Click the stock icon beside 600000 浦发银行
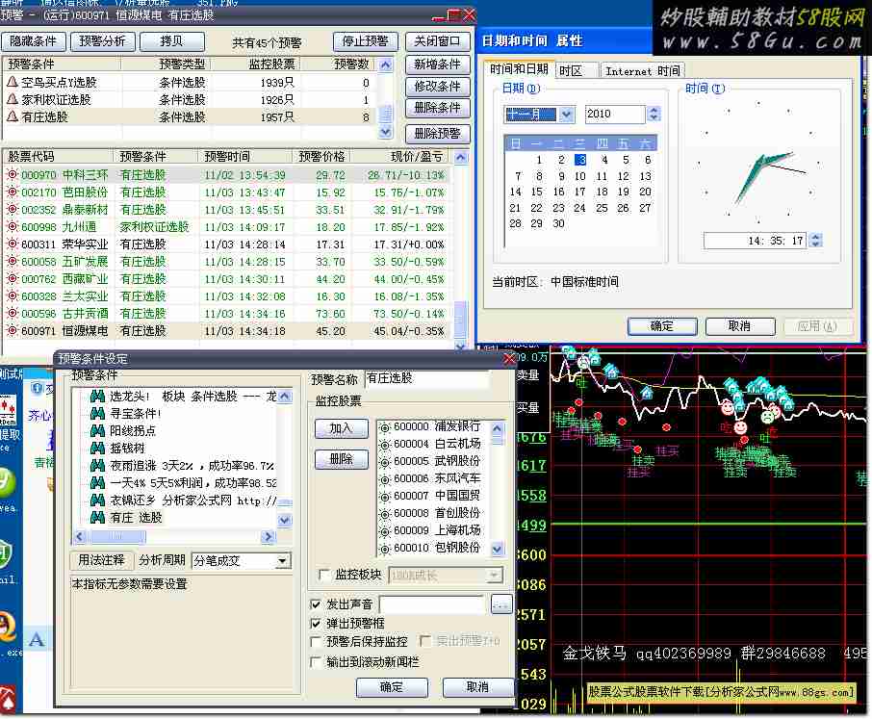Image resolution: width=872 pixels, height=719 pixels. pyautogui.click(x=385, y=427)
